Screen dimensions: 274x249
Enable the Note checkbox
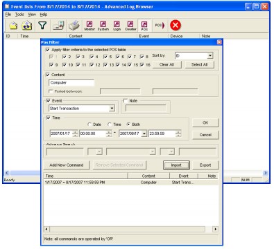(x=126, y=101)
